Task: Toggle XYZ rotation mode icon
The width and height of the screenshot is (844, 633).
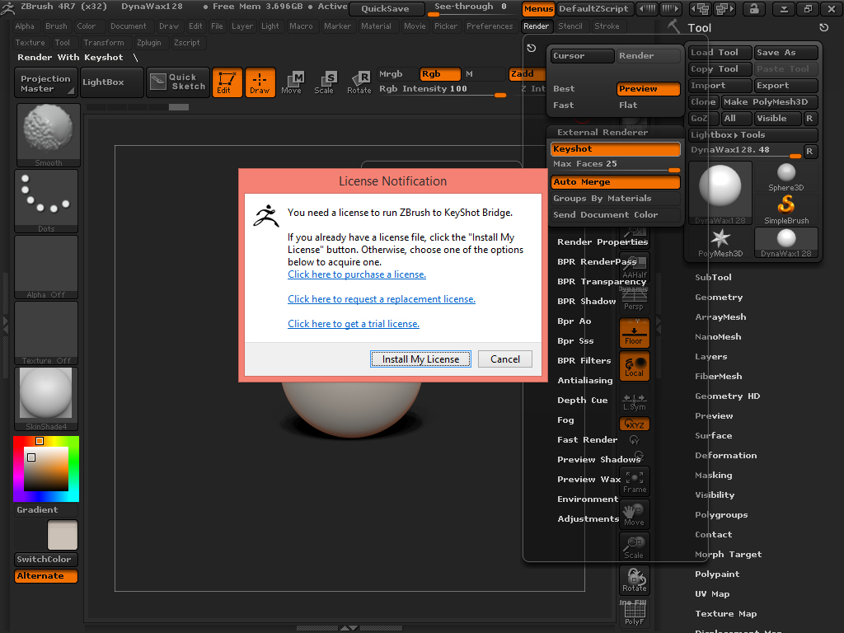Action: (634, 424)
